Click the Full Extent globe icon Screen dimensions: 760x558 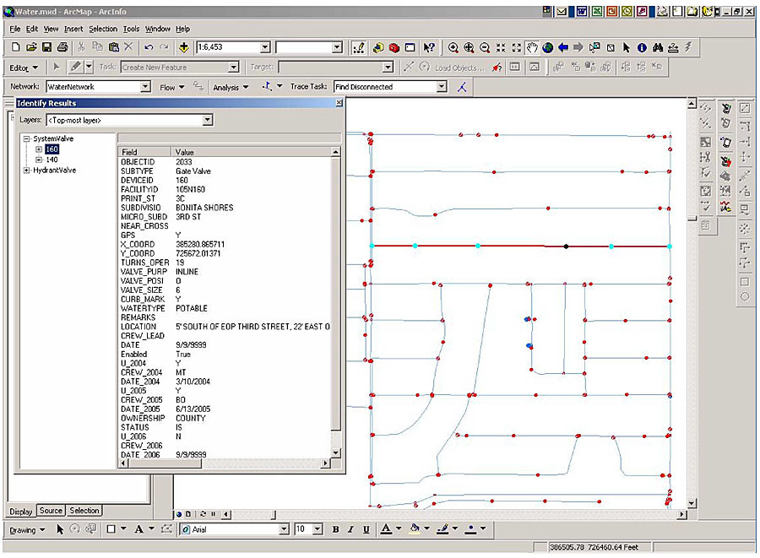[548, 47]
